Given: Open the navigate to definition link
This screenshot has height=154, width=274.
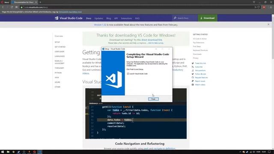Looking at the screenshot, I should pyautogui.click(x=164, y=148).
